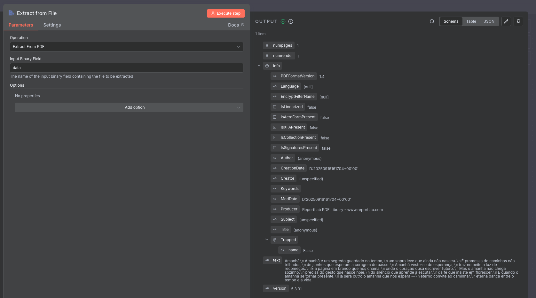The image size is (536, 298).
Task: Switch output view to Schema
Action: click(x=451, y=21)
